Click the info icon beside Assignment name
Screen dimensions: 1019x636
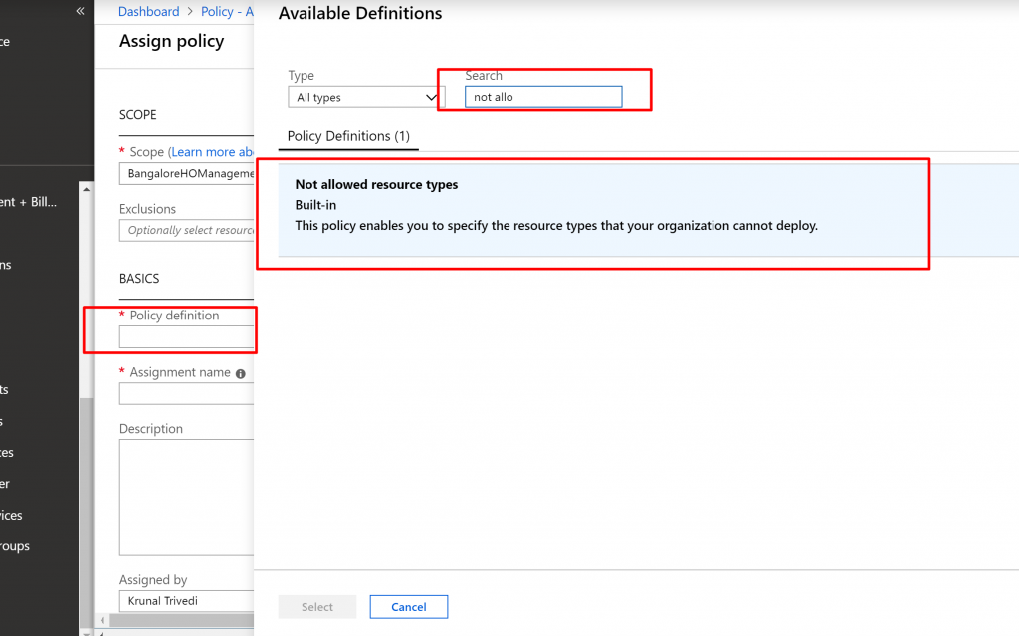click(241, 373)
